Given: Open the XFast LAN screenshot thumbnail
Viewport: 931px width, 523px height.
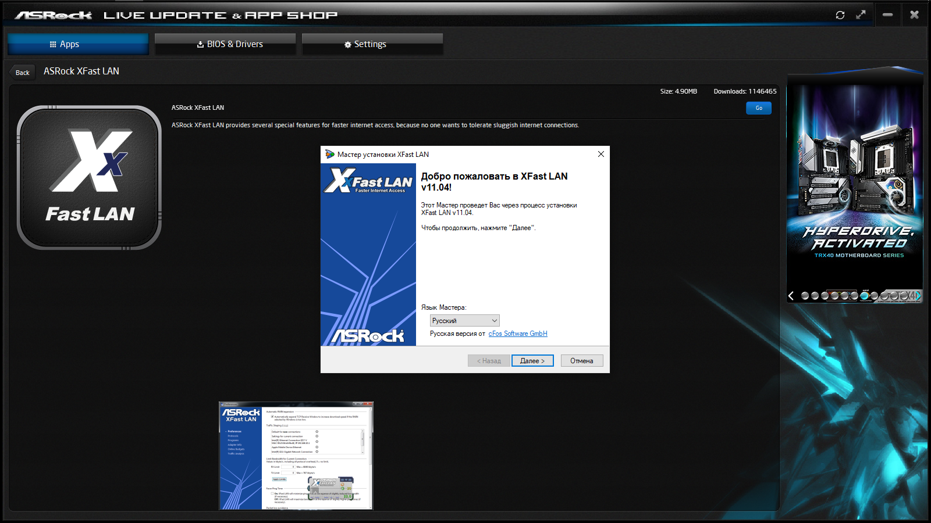Looking at the screenshot, I should [296, 456].
